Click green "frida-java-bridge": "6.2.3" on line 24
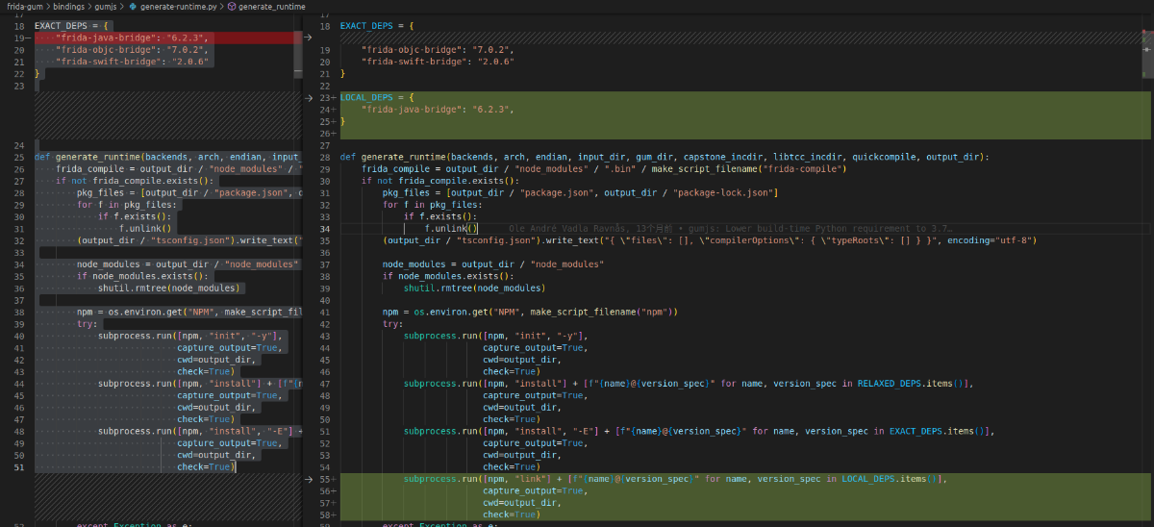Screen dimensions: 1154x527 tap(438, 110)
